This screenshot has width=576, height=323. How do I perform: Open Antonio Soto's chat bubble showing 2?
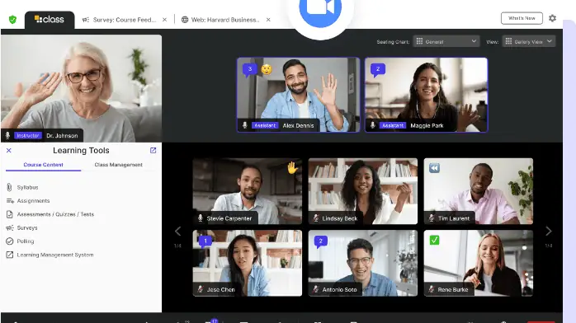[x=321, y=241]
